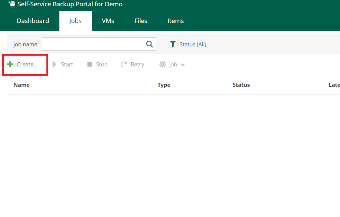The width and height of the screenshot is (340, 217).
Task: Click the green plus Create icon
Action: 10,65
